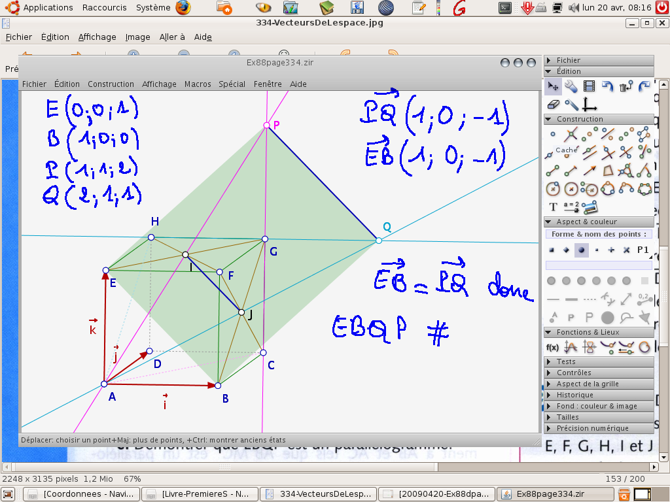Image resolution: width=670 pixels, height=502 pixels.
Task: Open the Macros menu
Action: pos(198,84)
